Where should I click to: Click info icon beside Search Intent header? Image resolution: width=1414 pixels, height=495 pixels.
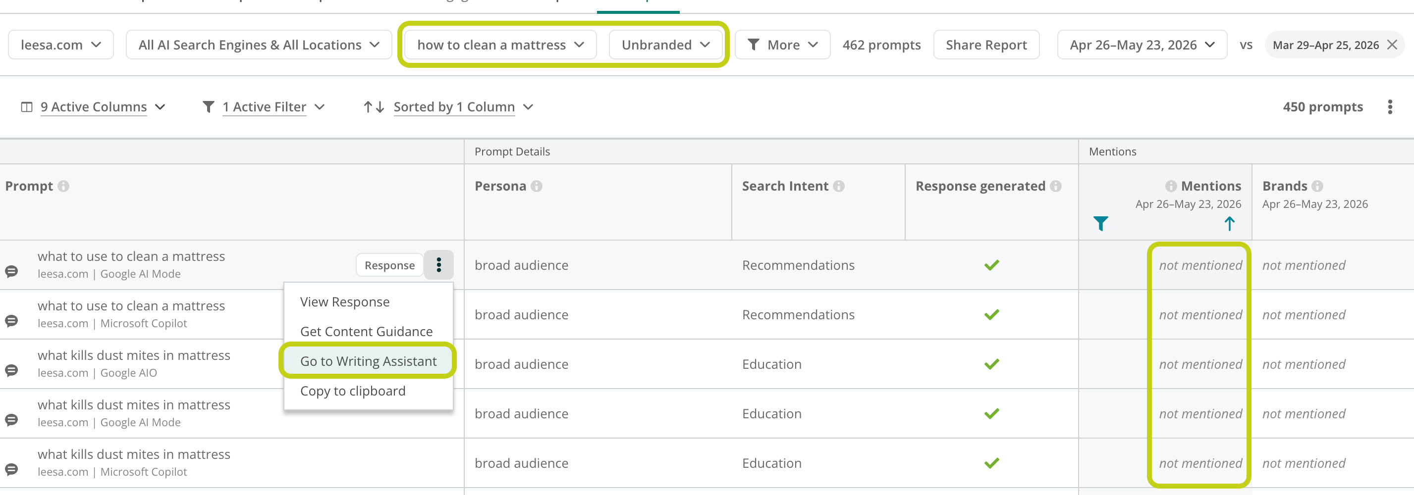(x=839, y=187)
